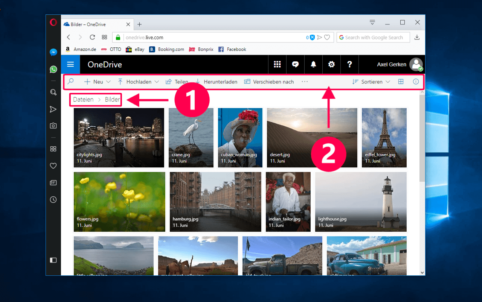Open the eBay bookmark
The height and width of the screenshot is (302, 482).
tap(135, 49)
